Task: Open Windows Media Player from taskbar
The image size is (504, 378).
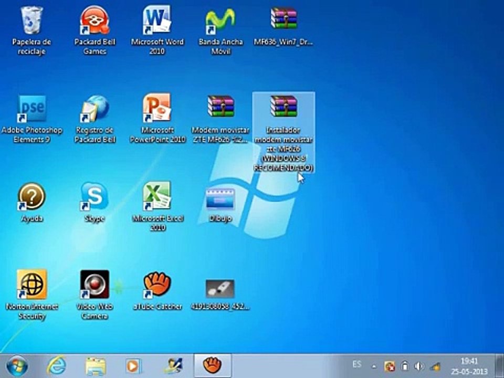Action: pyautogui.click(x=133, y=366)
